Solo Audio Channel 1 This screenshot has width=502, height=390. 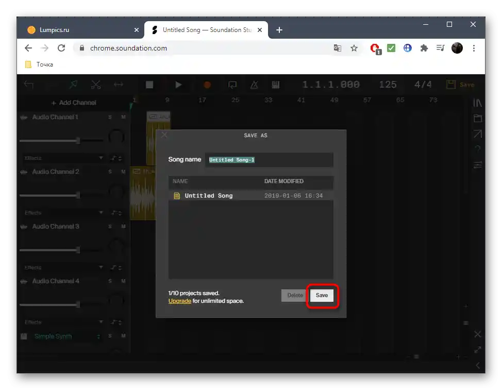pos(110,117)
